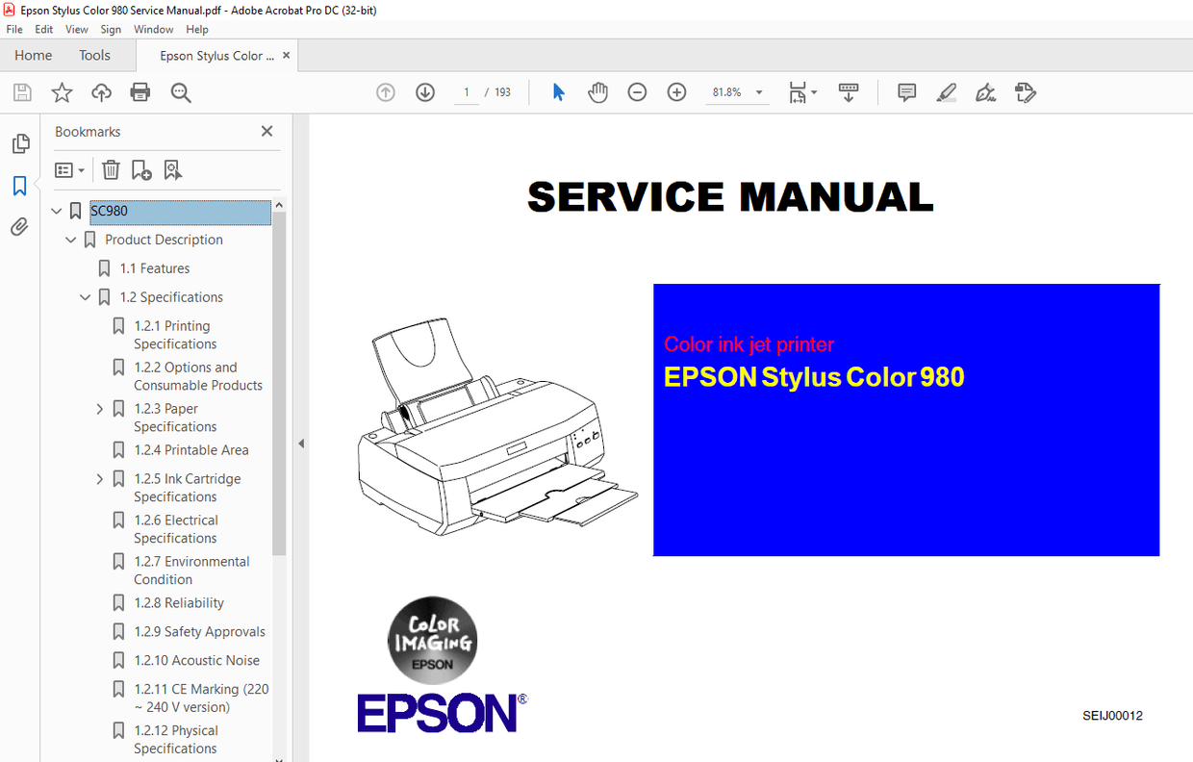
Task: Click the cloud upload icon
Action: (x=101, y=92)
